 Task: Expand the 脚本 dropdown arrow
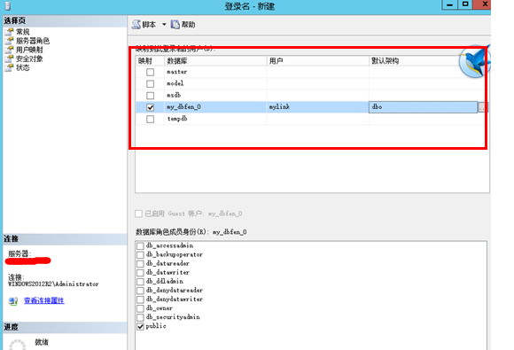click(164, 25)
